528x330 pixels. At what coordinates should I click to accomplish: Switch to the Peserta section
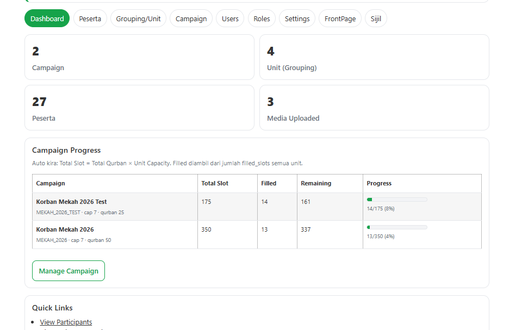[90, 18]
